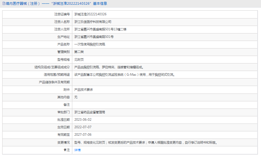261x157 pixels.
Task: Click expiry date 2027-07-06
Action: point(83,135)
